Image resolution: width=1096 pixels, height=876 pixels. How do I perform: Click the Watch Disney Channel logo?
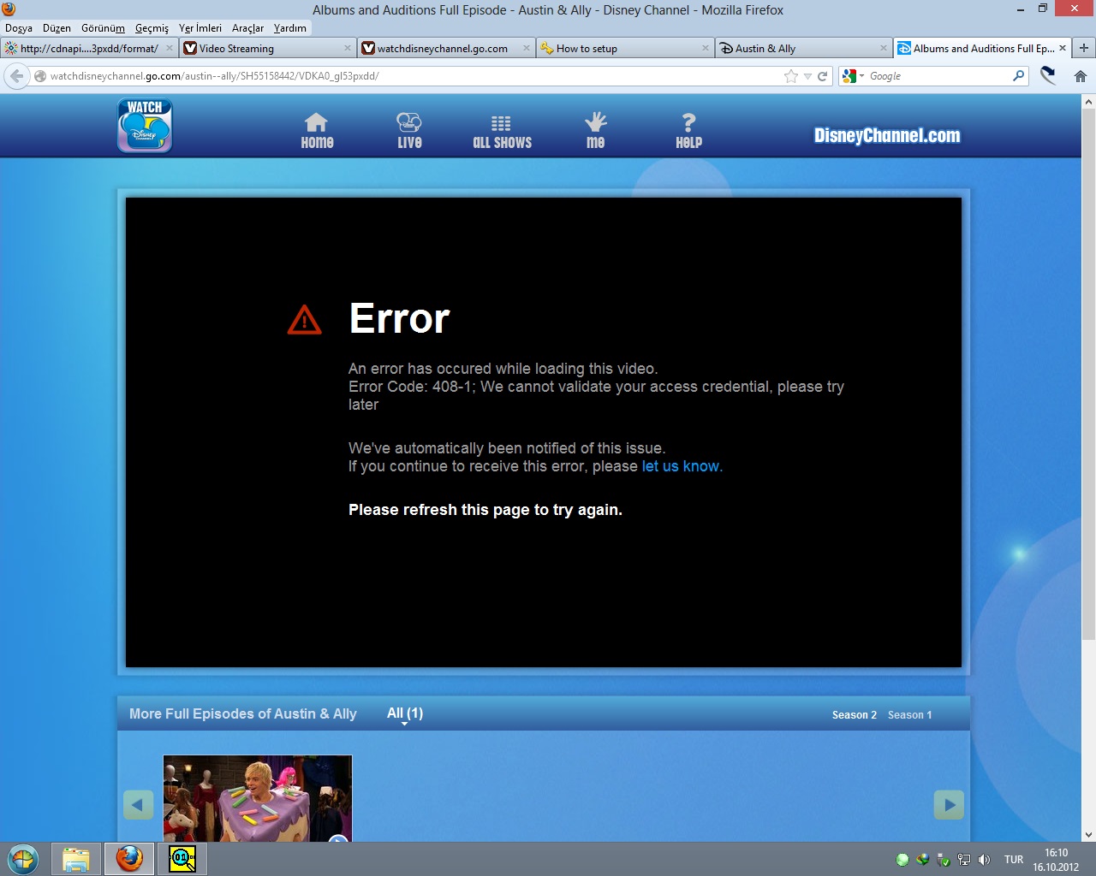point(145,126)
